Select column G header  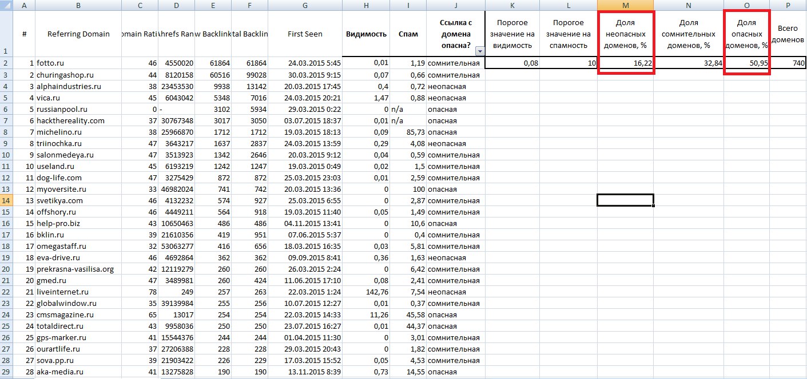coord(305,5)
